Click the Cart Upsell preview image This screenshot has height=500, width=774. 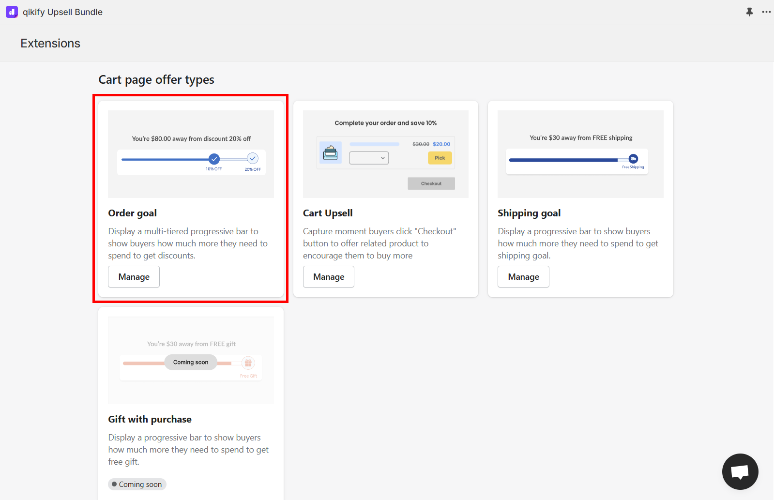386,154
